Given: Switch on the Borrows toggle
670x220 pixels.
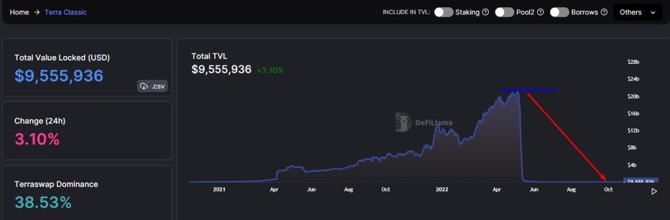Looking at the screenshot, I should point(559,12).
